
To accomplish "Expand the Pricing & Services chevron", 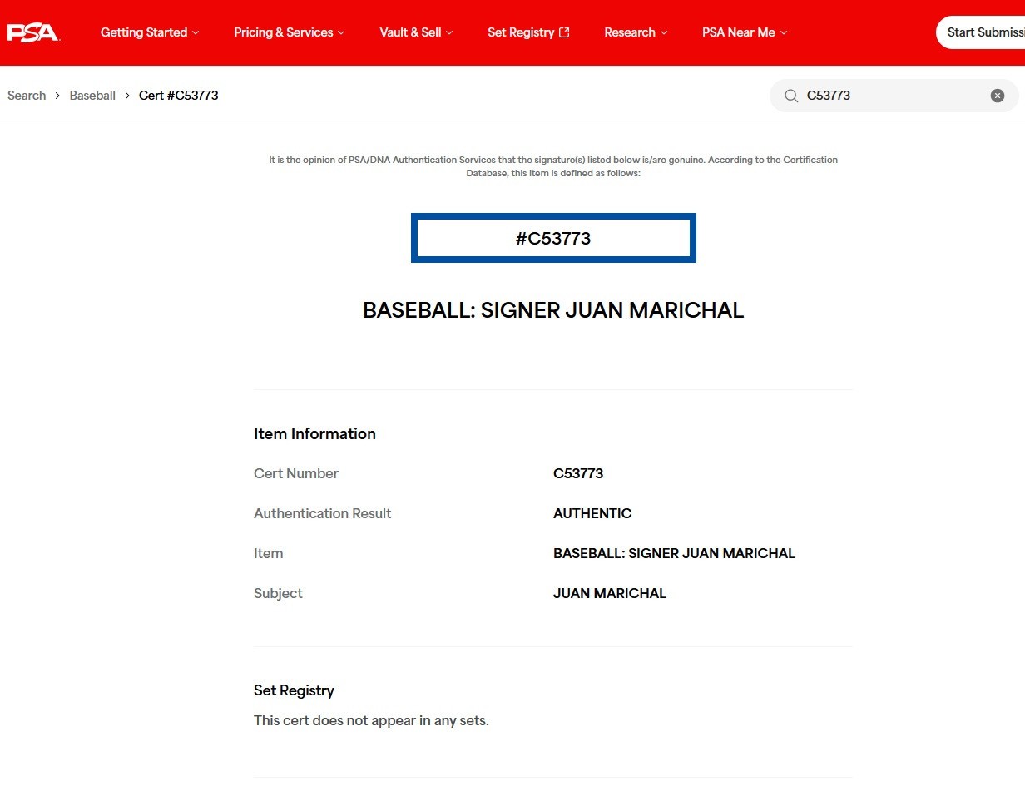I will pos(341,32).
